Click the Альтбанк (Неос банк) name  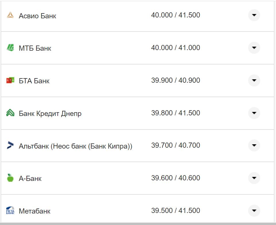coord(75,146)
